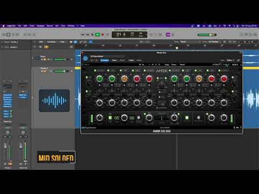Click the orange gain knob in right channel
The width and height of the screenshot is (259, 194).
(x=199, y=79)
